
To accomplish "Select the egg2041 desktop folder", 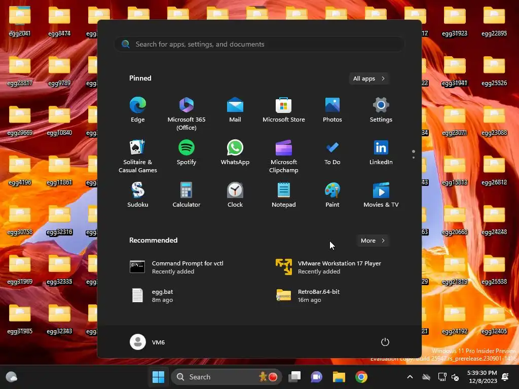I will tap(20, 21).
